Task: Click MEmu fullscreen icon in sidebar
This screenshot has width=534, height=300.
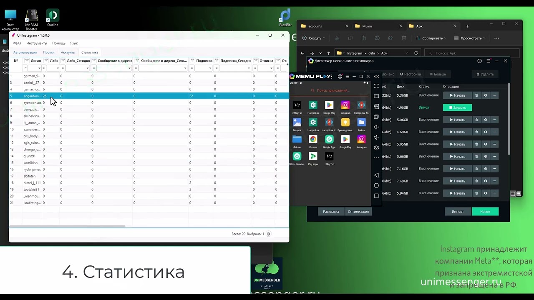Action: click(x=376, y=86)
